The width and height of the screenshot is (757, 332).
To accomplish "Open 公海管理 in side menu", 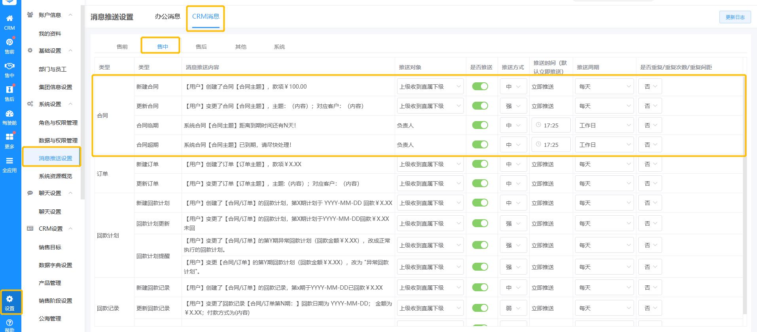I will (x=50, y=318).
